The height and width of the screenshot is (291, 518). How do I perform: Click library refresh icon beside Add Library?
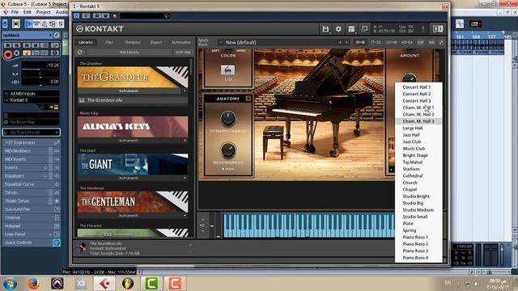click(x=80, y=52)
